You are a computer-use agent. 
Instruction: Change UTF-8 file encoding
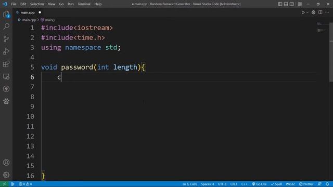[x=222, y=184]
